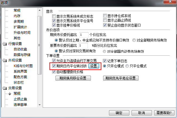Click the 交易设置 folder icon

click(5, 88)
